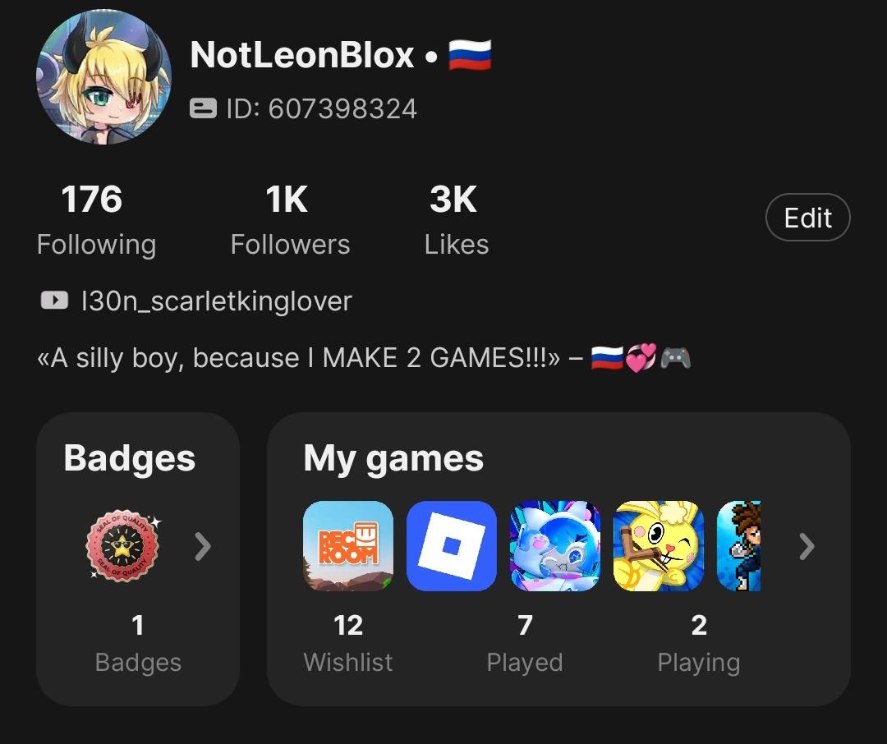This screenshot has height=744, width=887.
Task: Show the 2 Playing games
Action: click(x=699, y=642)
